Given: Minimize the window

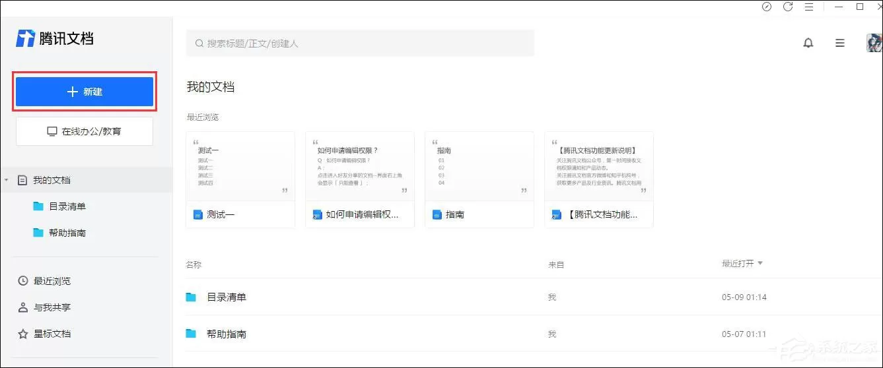Looking at the screenshot, I should coord(840,7).
